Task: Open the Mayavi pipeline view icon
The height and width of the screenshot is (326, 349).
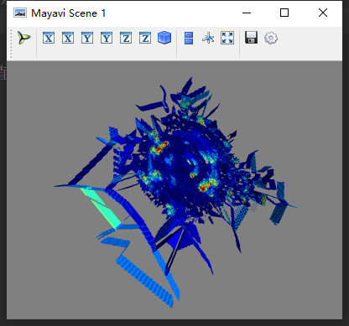Action: click(24, 38)
